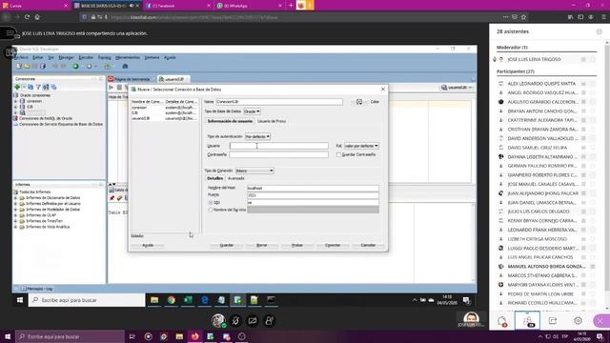Click the Conectar button in the connection dialog
This screenshot has width=610, height=343.
(x=333, y=246)
